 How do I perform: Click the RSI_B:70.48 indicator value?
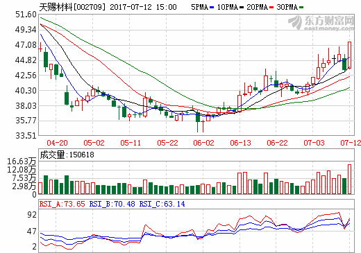point(112,204)
